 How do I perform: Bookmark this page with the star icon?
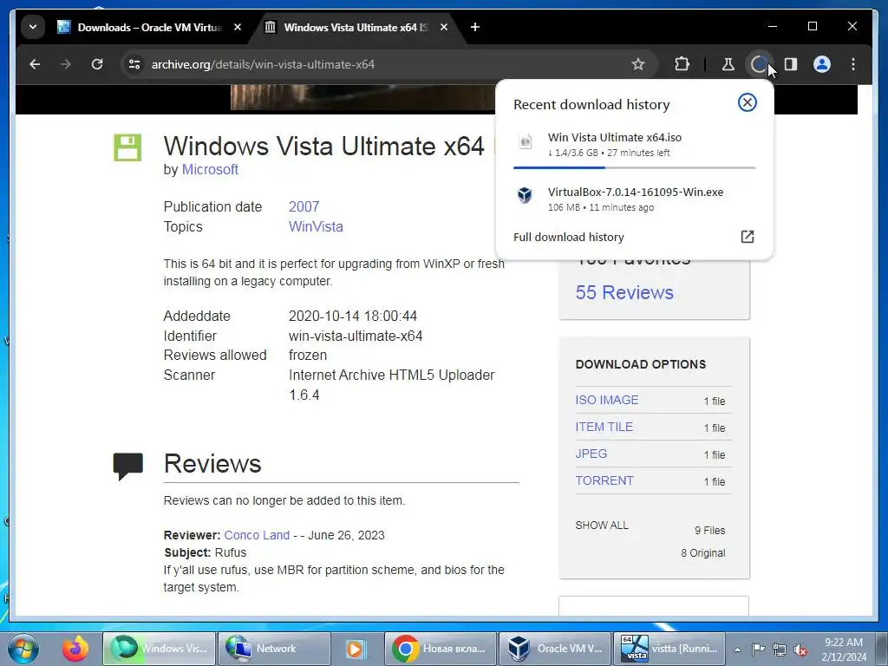(638, 64)
